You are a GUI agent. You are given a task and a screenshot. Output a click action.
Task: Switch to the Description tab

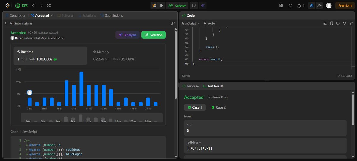pos(16,15)
